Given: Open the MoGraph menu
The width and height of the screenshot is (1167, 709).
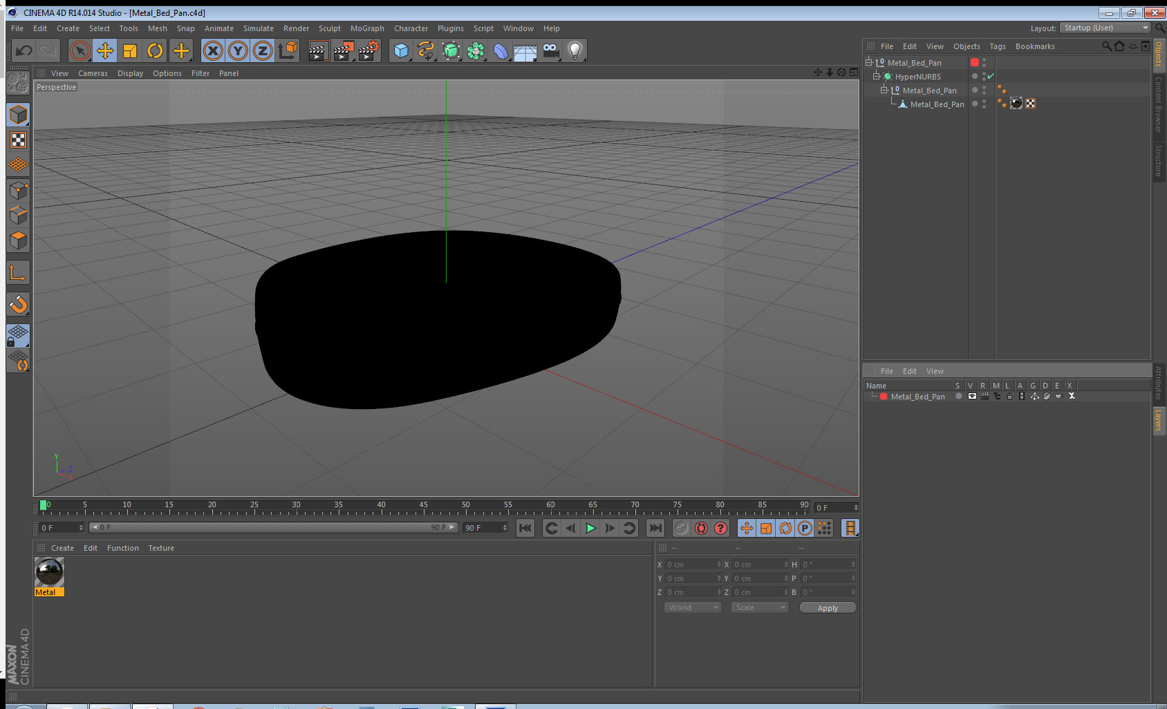Looking at the screenshot, I should [367, 28].
